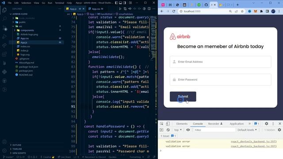
Task: Open index.js in the explorer
Action: 24,50
